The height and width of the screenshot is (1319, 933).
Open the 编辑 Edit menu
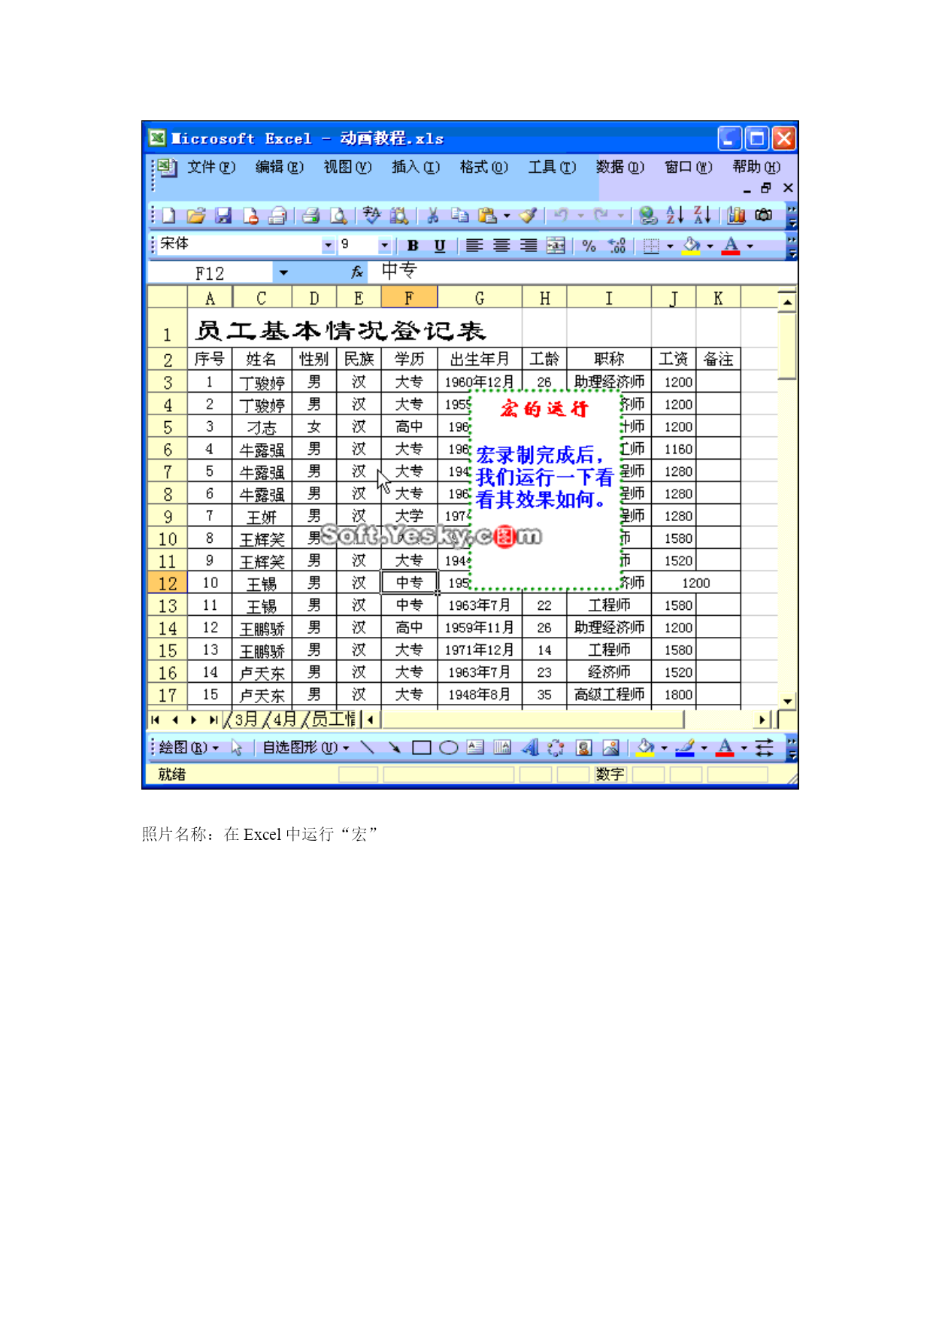(x=280, y=167)
